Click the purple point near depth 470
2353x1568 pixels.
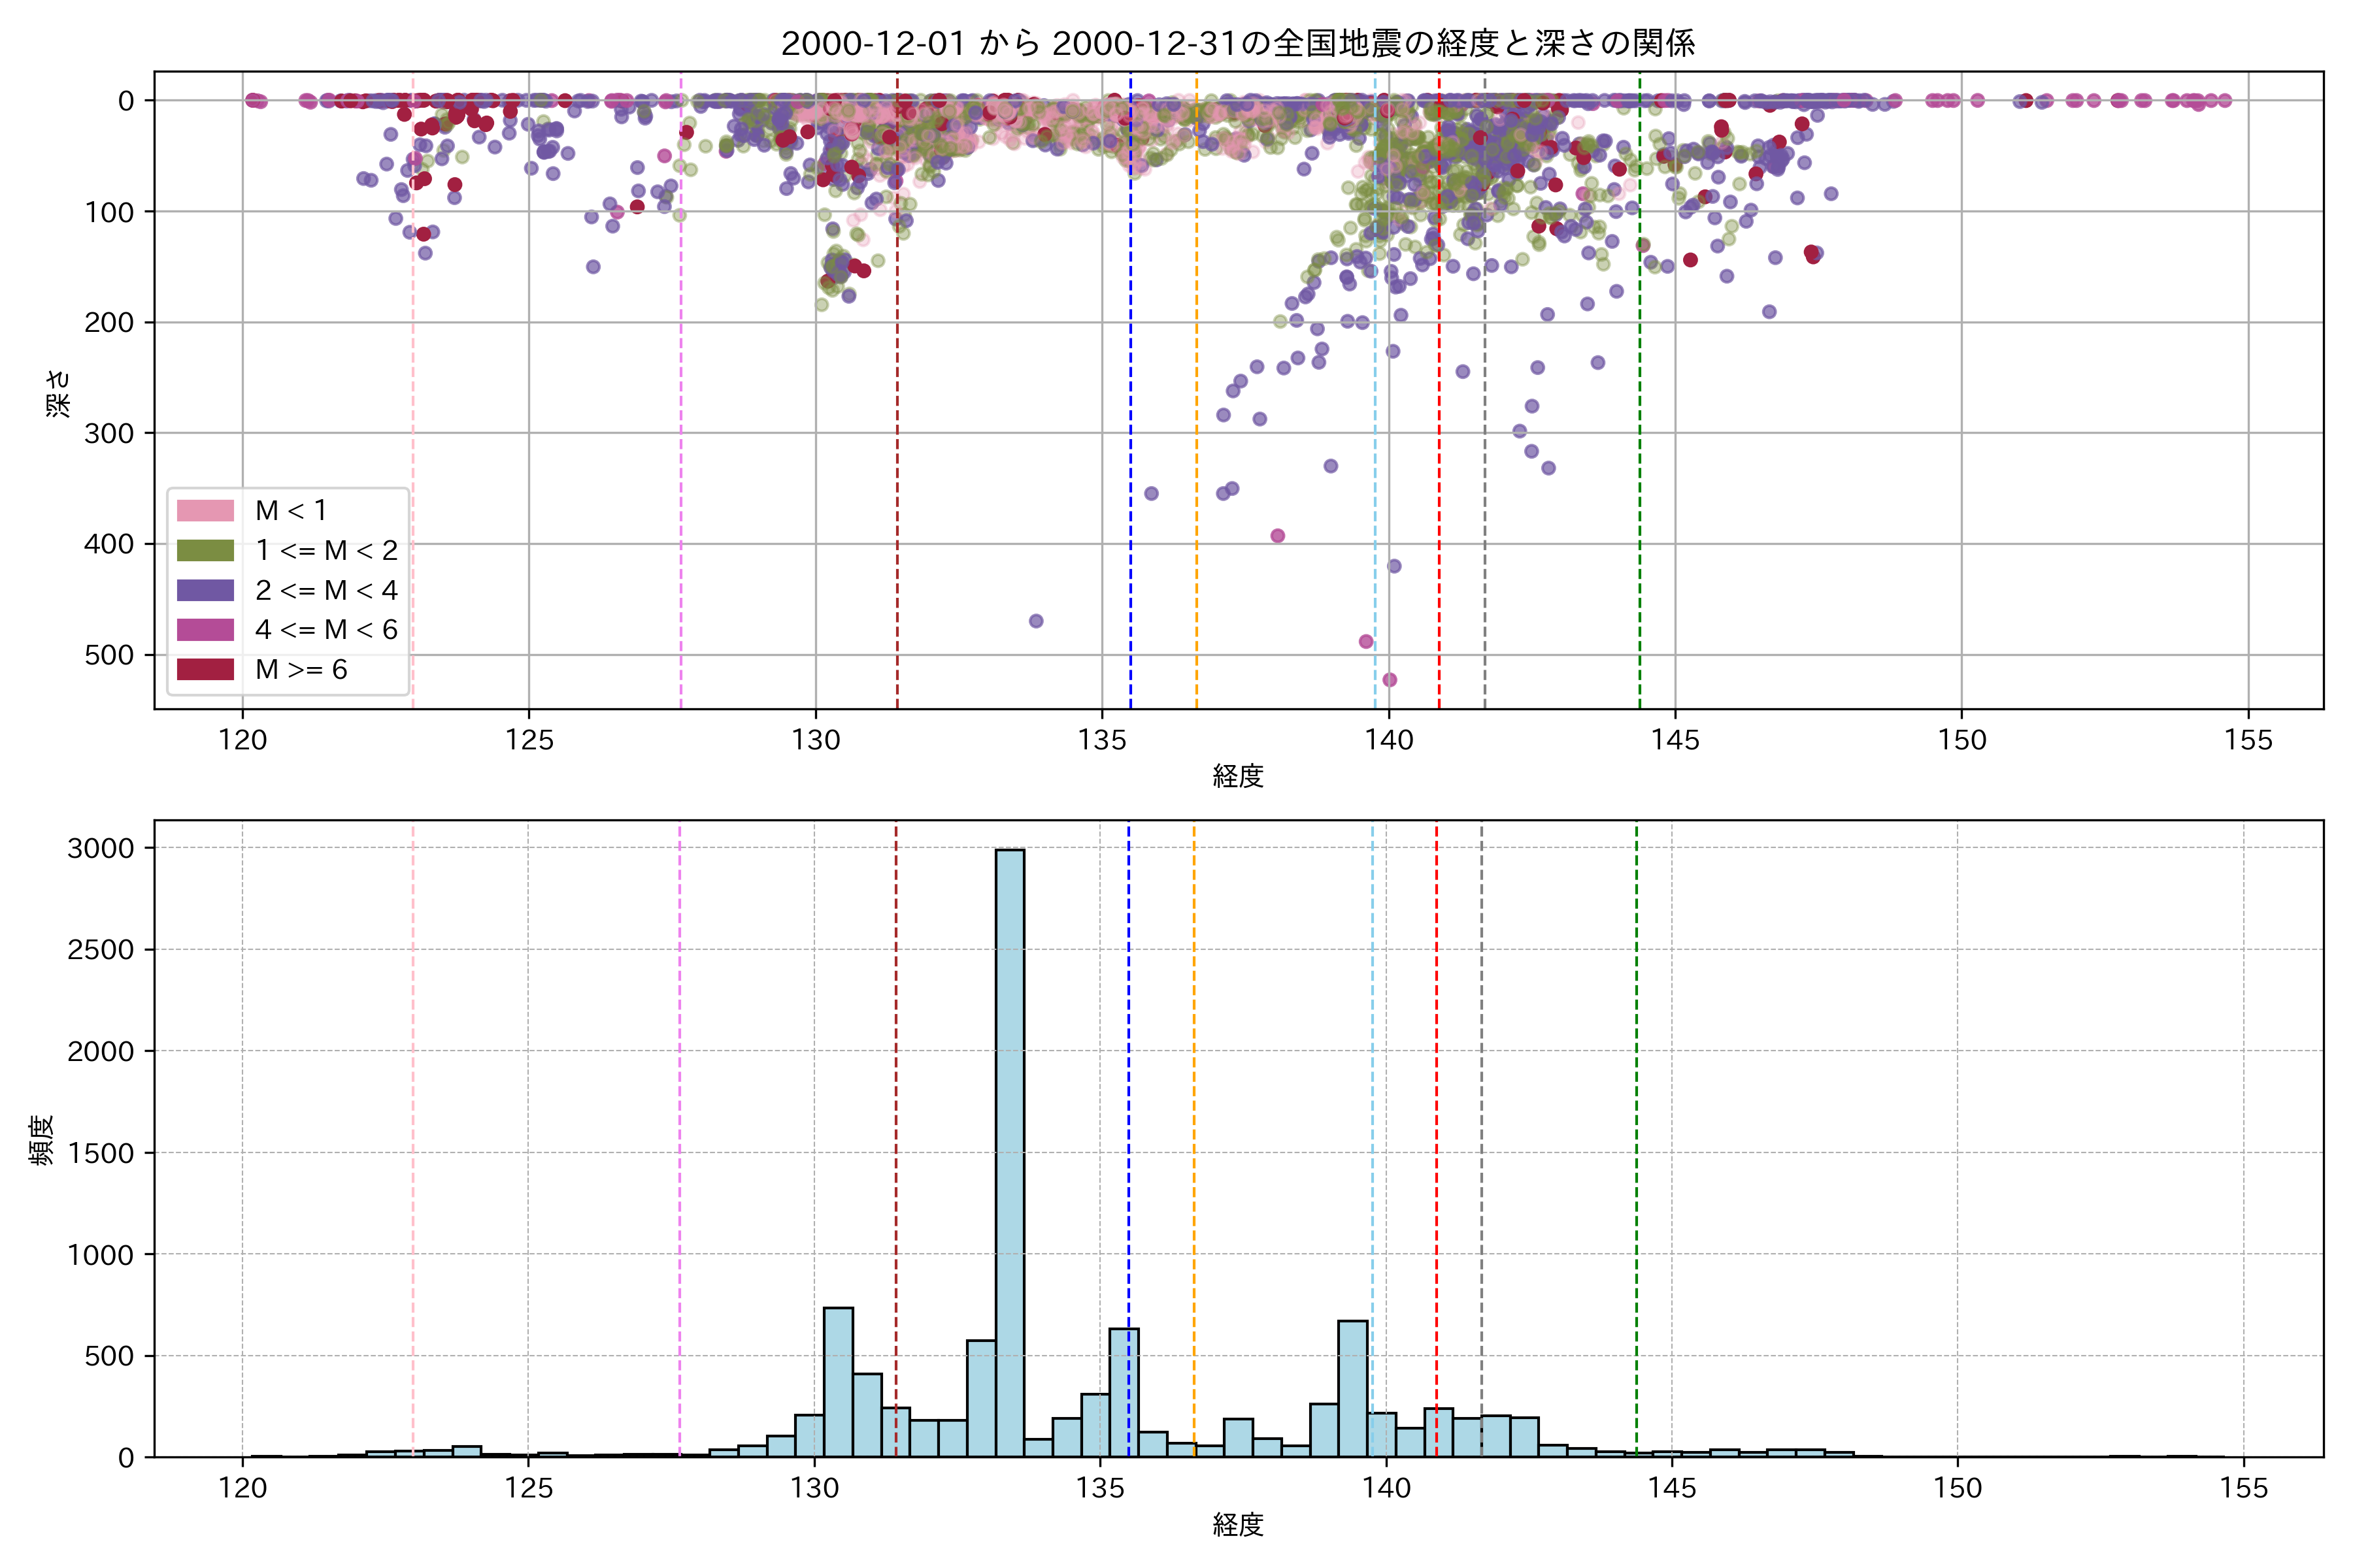1037,621
